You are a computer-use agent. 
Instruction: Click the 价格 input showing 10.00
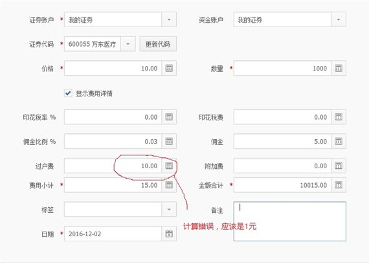point(113,68)
